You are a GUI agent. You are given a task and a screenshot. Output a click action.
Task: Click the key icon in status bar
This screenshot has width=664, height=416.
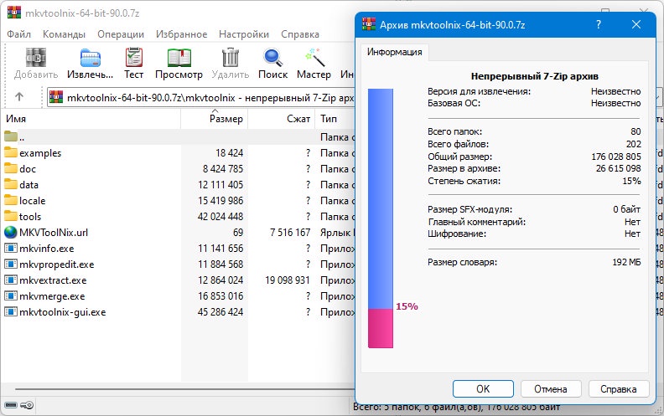pyautogui.click(x=27, y=405)
